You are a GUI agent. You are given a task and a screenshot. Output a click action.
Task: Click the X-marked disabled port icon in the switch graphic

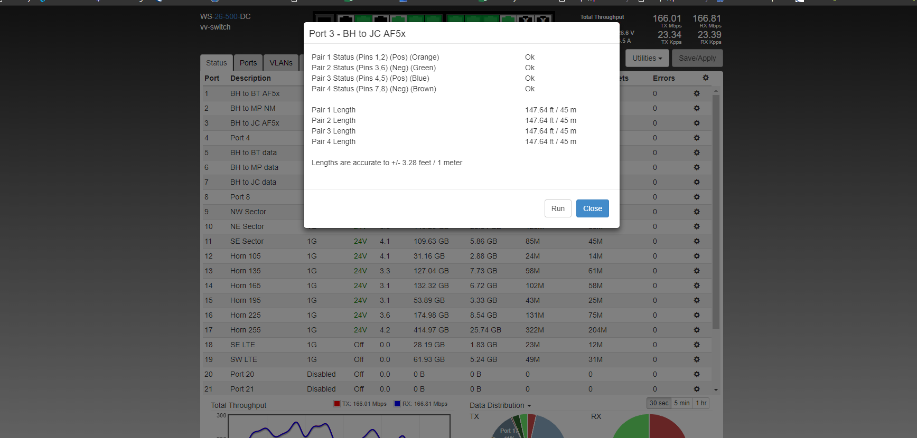tap(526, 20)
